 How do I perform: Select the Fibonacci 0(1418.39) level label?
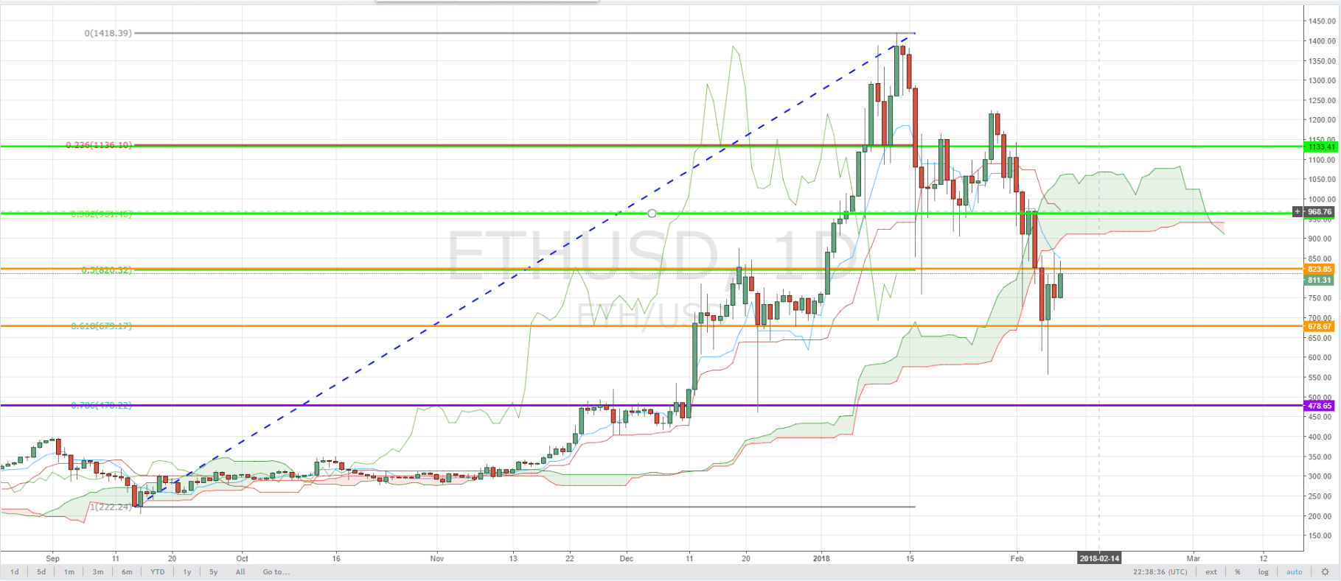click(x=108, y=33)
